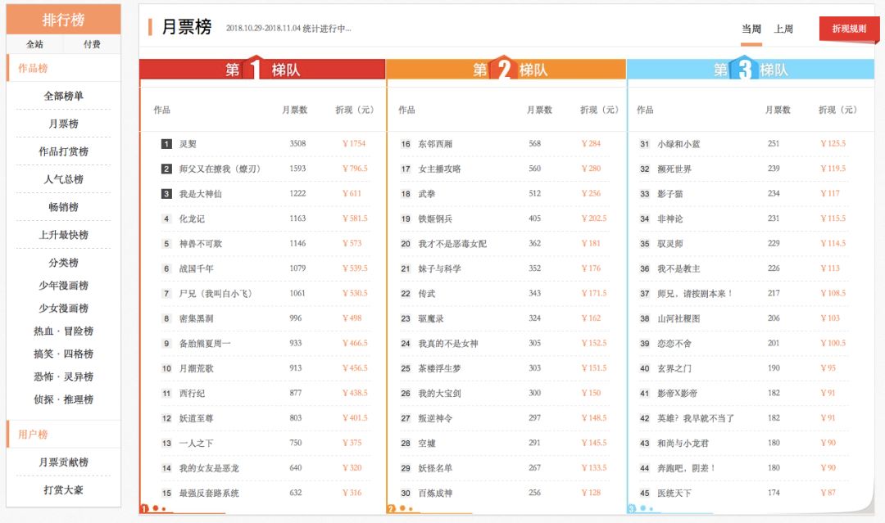View the 恐怖·灵异榜 ranking
Image resolution: width=885 pixels, height=523 pixels.
pyautogui.click(x=64, y=376)
